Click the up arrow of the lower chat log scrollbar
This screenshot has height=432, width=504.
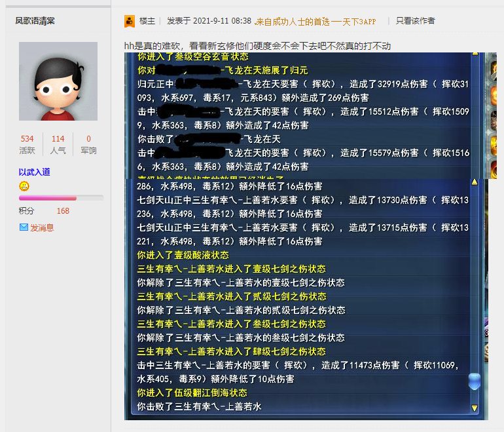(475, 182)
